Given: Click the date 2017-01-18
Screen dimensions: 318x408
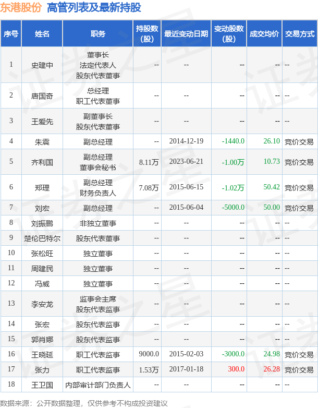Looking at the screenshot, I should (x=186, y=369).
